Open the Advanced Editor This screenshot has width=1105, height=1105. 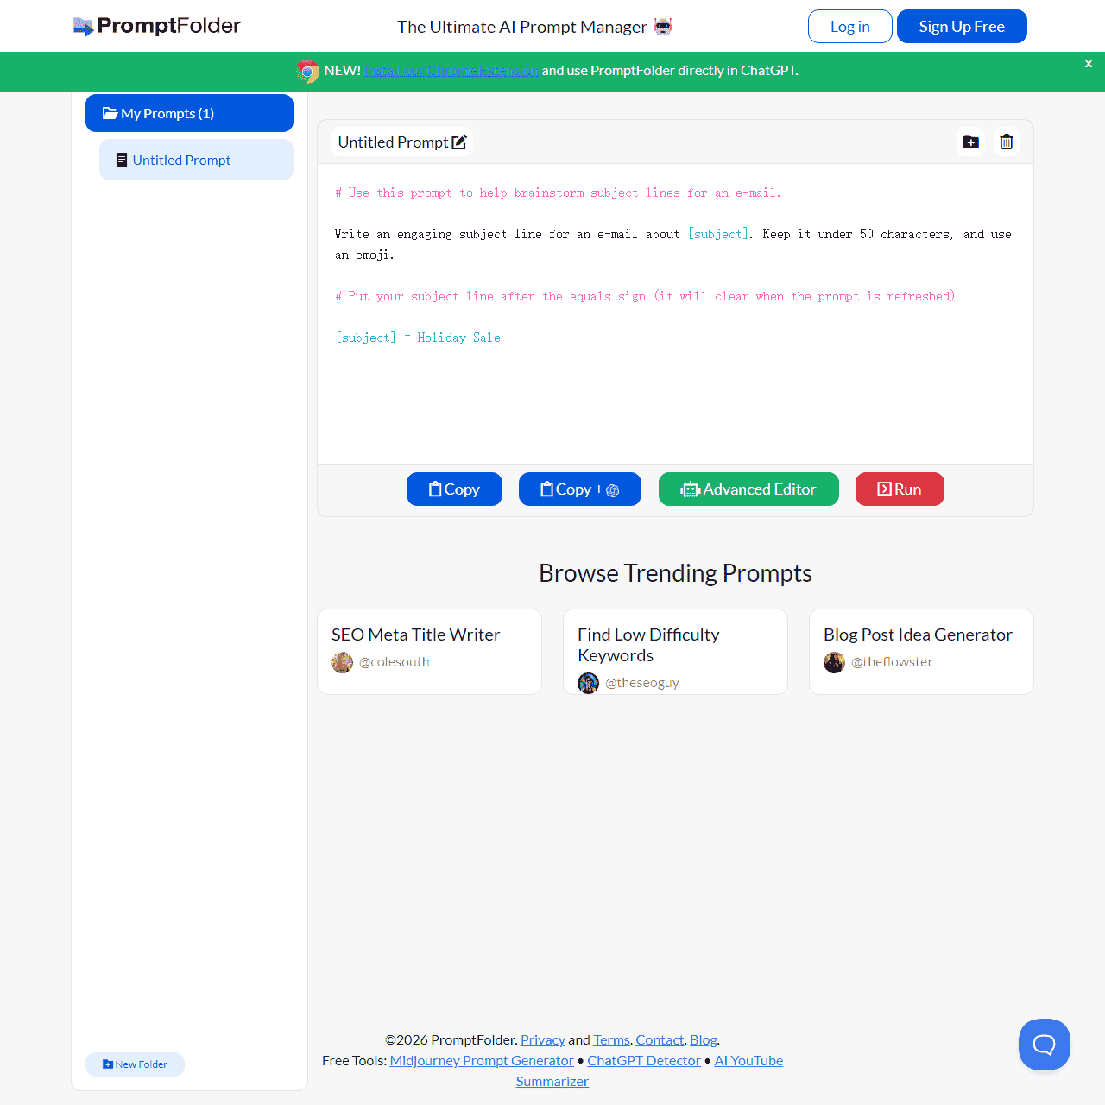[748, 489]
